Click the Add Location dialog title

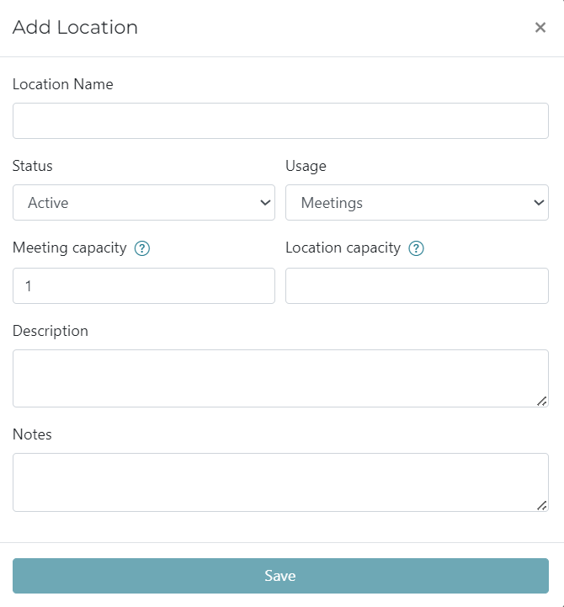75,28
